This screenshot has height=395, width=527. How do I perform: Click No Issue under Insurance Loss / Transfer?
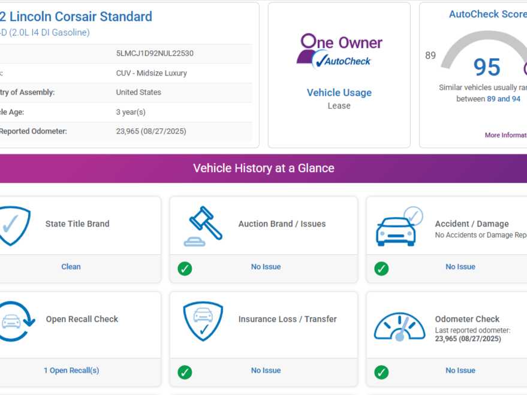(x=266, y=370)
